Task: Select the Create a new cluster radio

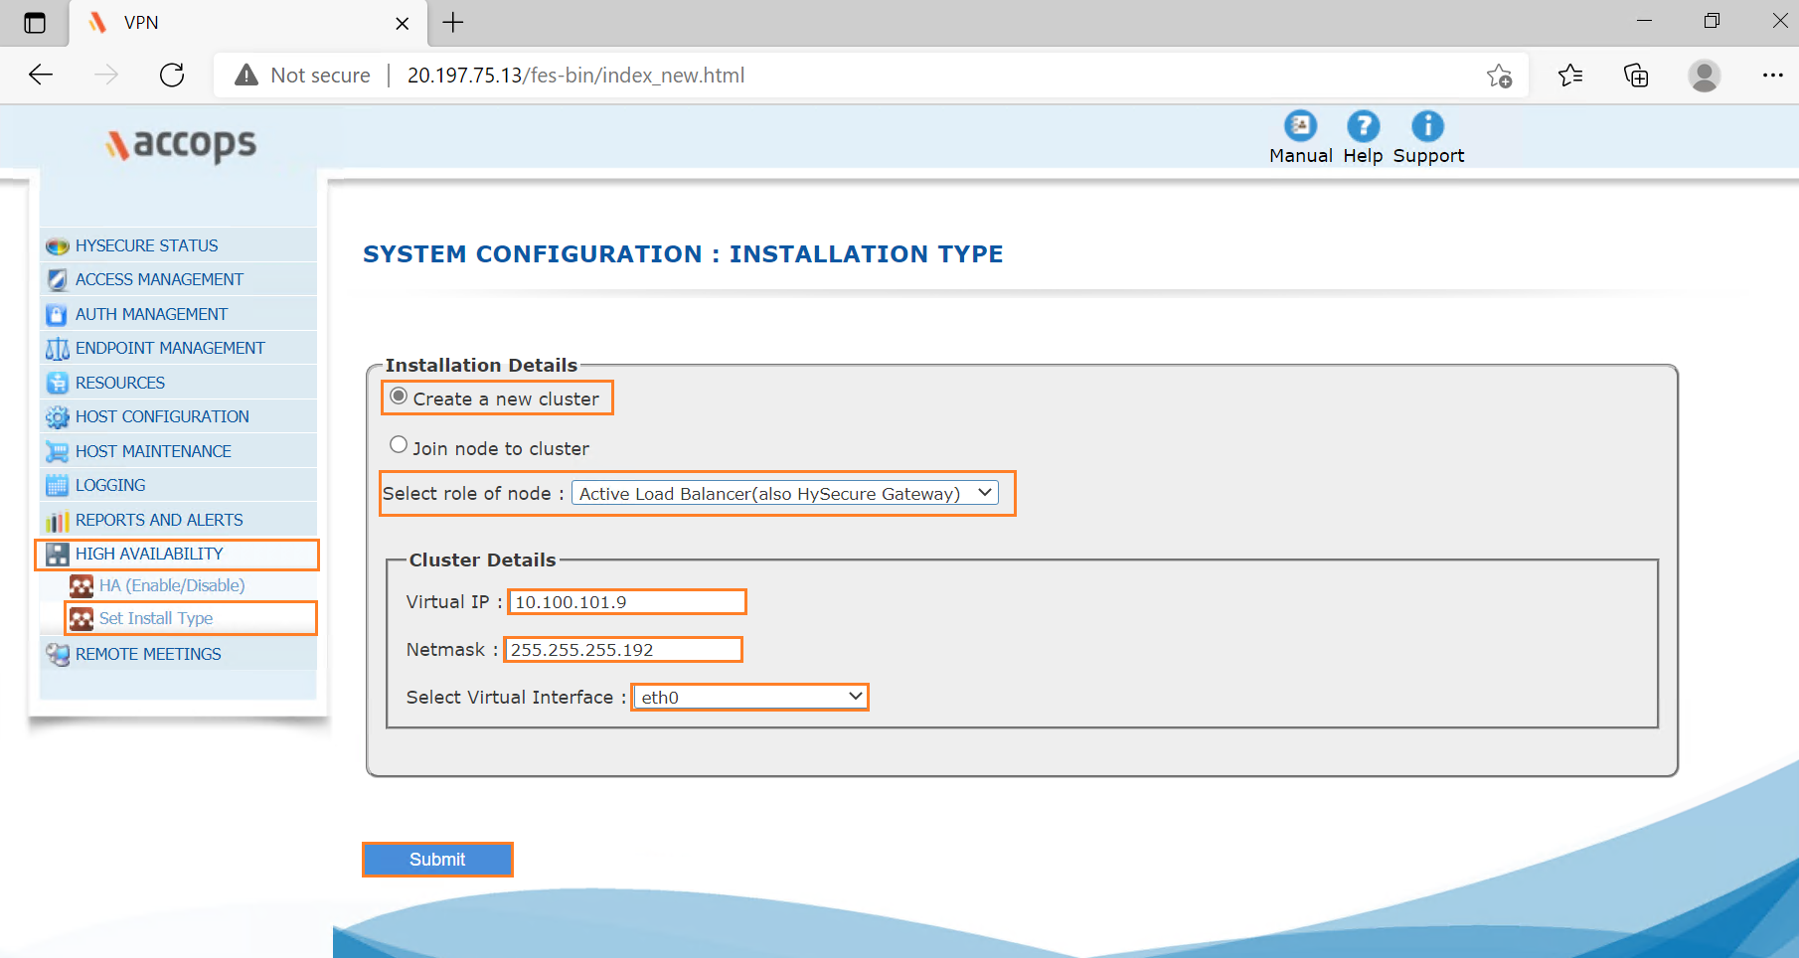Action: tap(399, 396)
